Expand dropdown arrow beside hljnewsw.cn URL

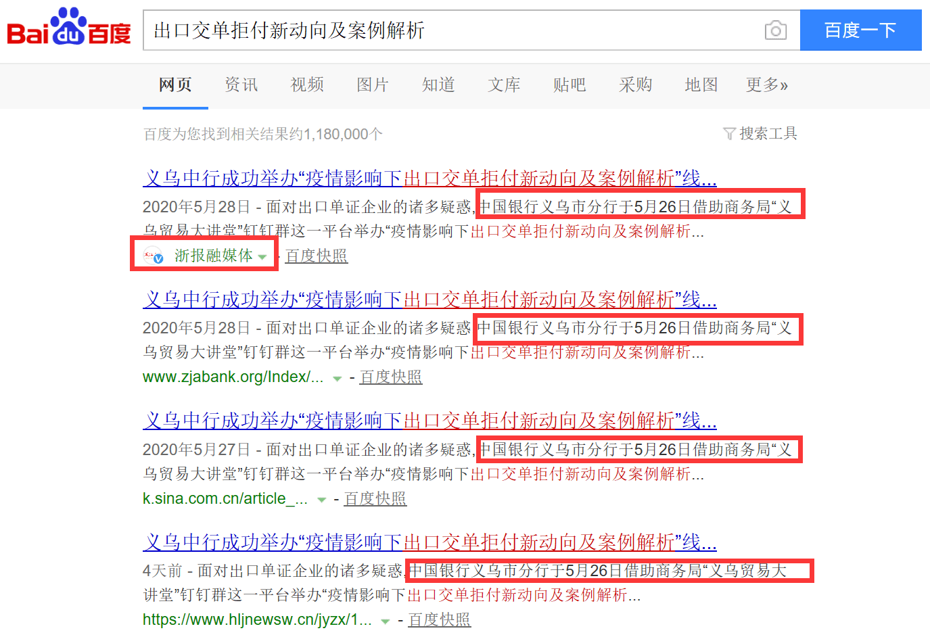[386, 621]
